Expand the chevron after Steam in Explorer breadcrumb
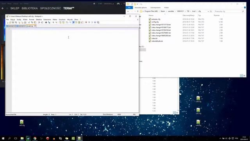 pyautogui.click(x=166, y=11)
